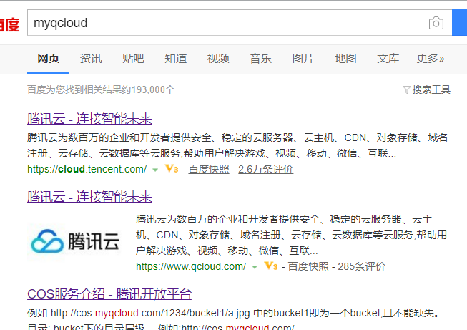Expand dropdown arrow after www.qcloud.com URL
Screen dimensions: 467x330
tap(255, 267)
